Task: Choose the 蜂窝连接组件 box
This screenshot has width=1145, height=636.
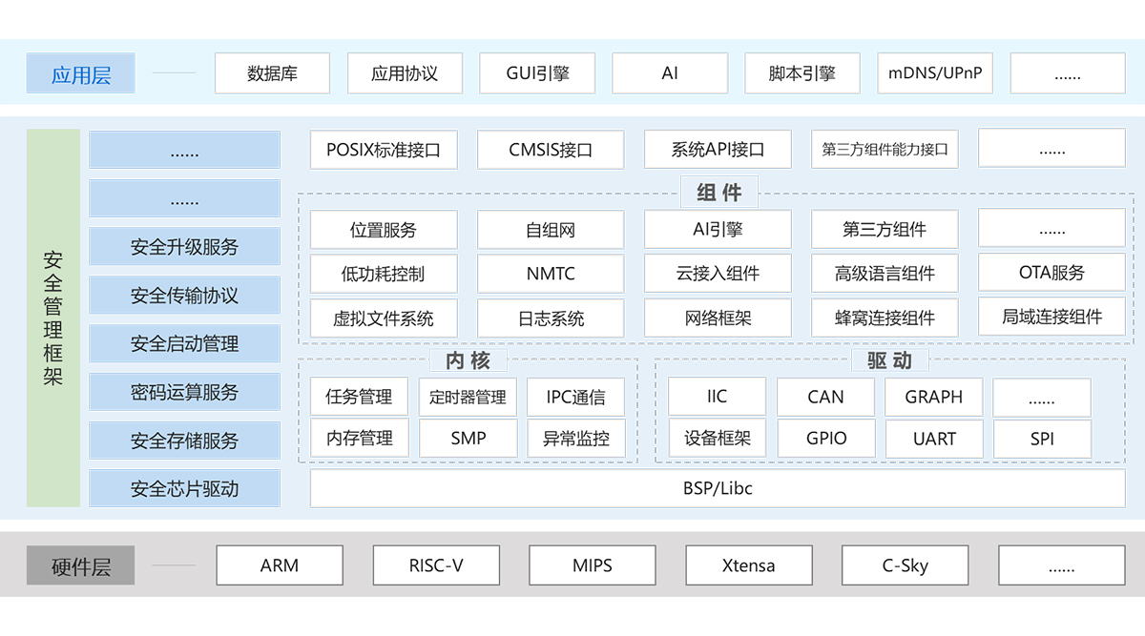Action: coord(885,318)
